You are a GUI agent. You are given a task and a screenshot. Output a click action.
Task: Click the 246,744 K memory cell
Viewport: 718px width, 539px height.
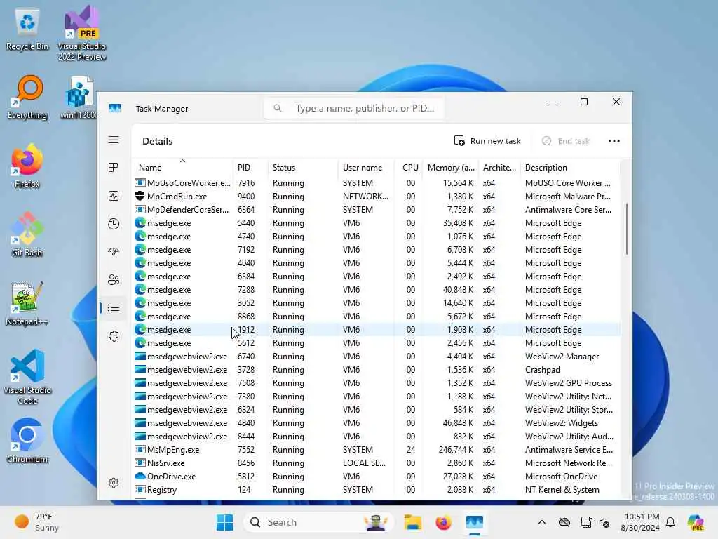pyautogui.click(x=456, y=450)
